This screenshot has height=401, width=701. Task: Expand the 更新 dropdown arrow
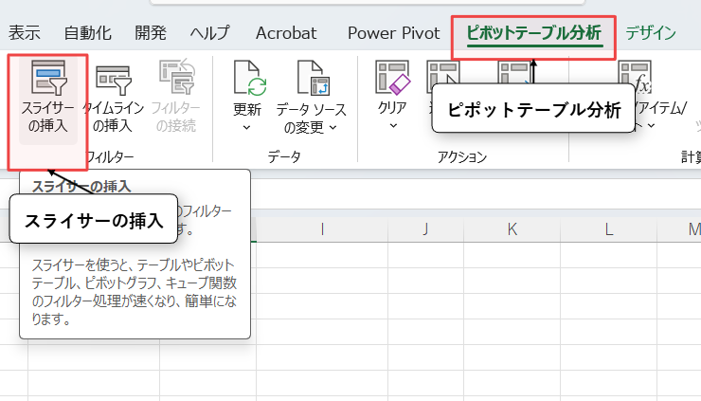247,127
